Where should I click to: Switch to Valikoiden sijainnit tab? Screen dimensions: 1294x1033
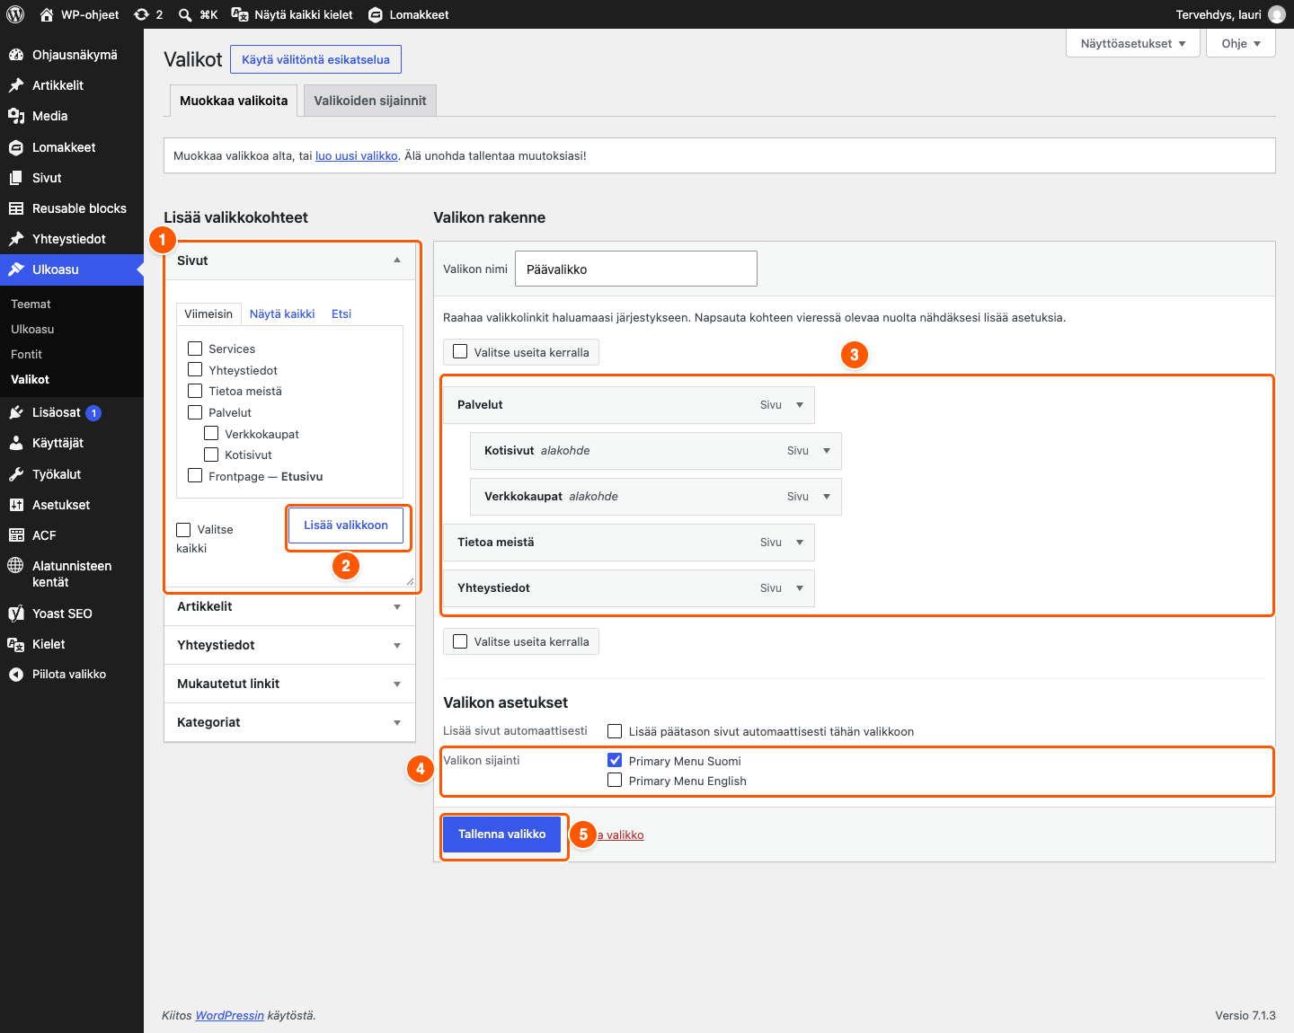click(x=370, y=101)
